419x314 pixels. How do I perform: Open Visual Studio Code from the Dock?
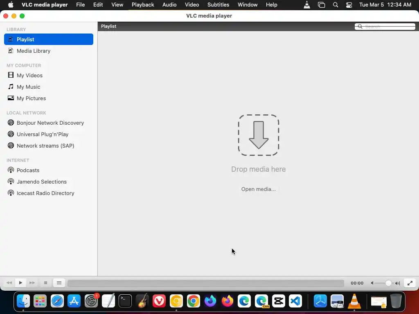(x=295, y=301)
